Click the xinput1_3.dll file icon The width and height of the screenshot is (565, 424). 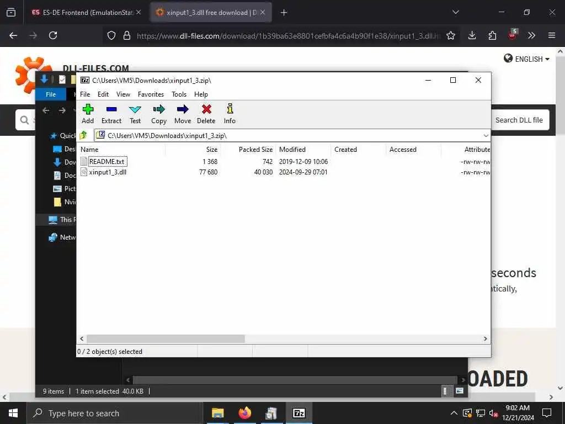pos(84,172)
